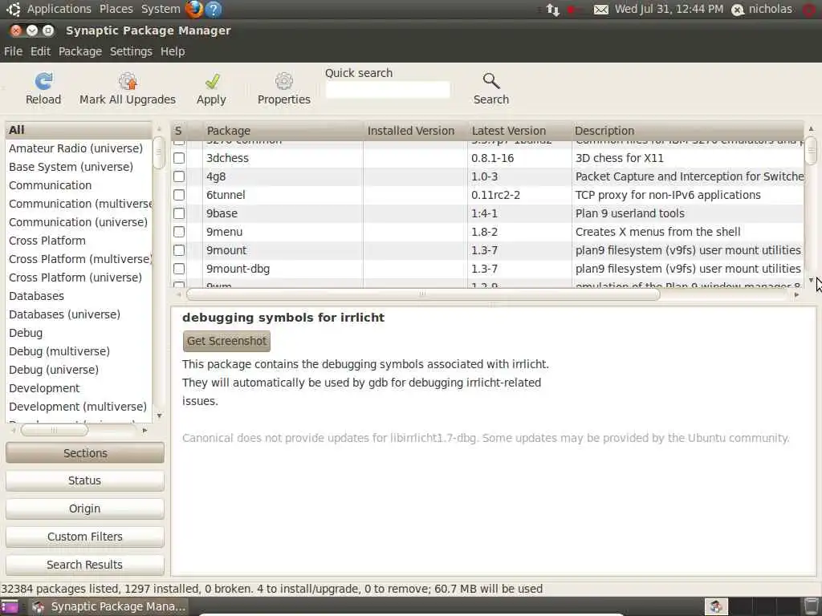
Task: Toggle the checkbox for 3dchess
Action: click(x=179, y=158)
